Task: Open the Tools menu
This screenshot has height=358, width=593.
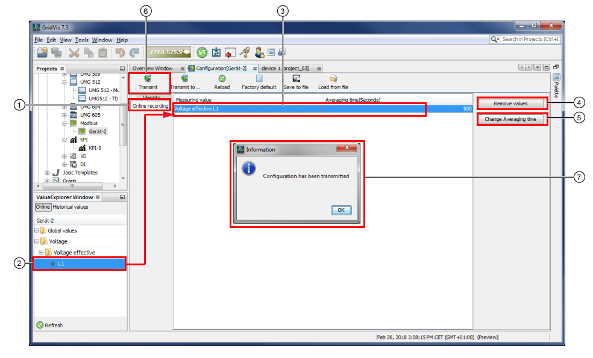Action: (81, 40)
